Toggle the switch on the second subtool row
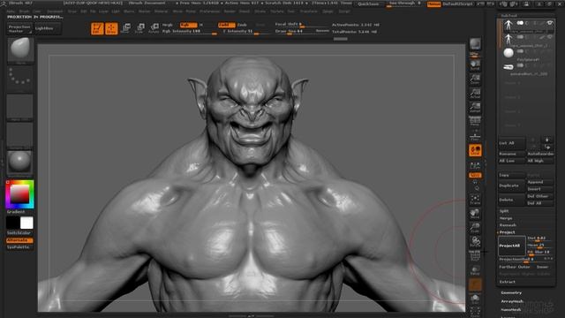Viewport: 565px width, 318px height. tap(520, 37)
